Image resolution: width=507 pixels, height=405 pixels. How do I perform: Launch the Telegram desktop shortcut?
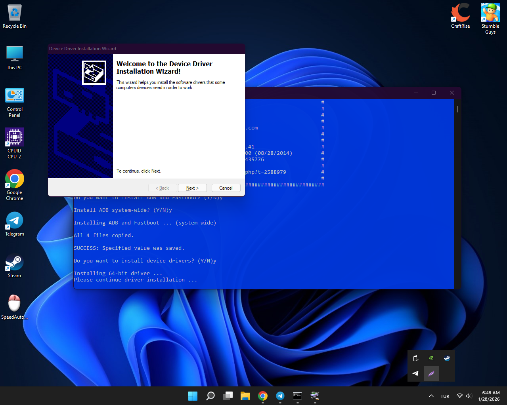coord(15,224)
